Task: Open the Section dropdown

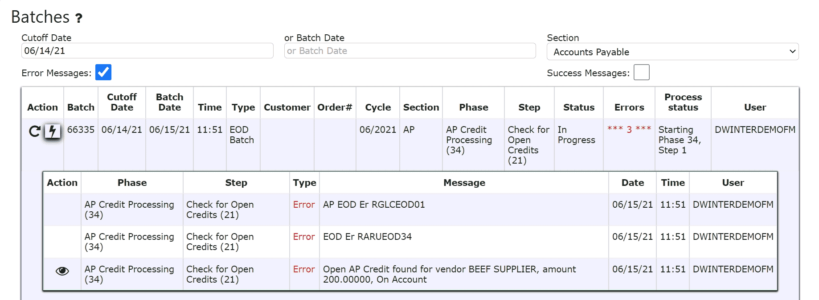Action: pyautogui.click(x=672, y=52)
